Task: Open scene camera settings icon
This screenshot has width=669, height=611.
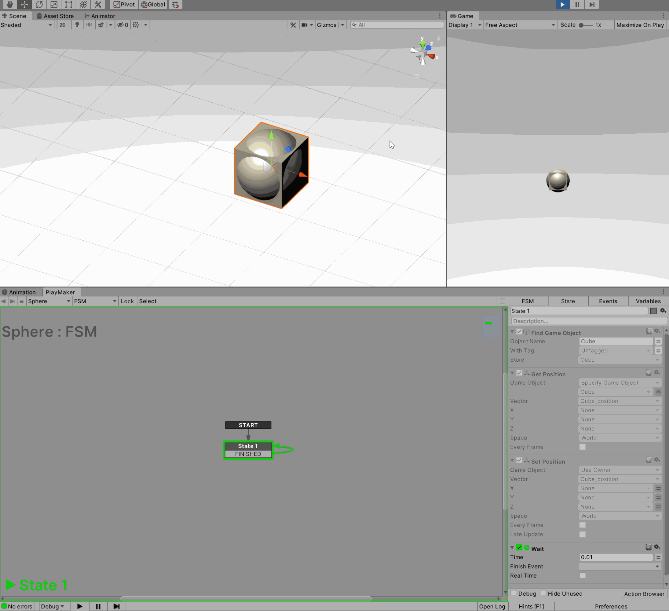Action: (x=304, y=25)
